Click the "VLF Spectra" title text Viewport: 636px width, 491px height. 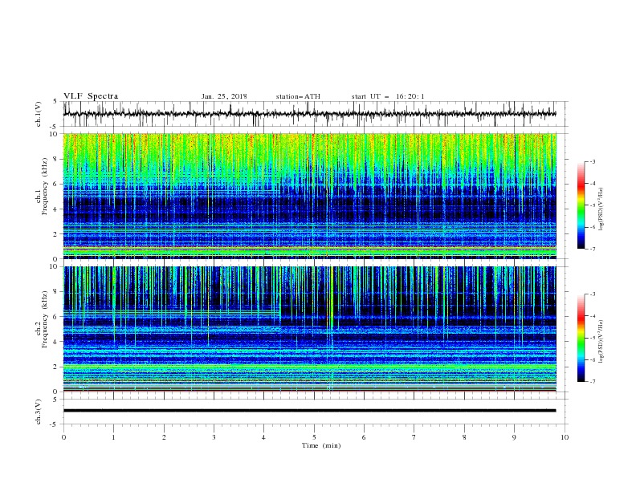[x=91, y=96]
